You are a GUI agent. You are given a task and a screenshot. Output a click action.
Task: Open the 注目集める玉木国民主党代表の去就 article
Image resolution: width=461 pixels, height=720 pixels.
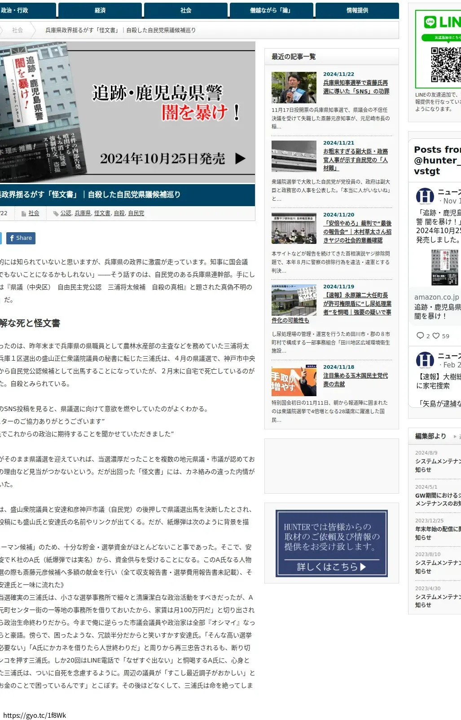click(x=355, y=380)
